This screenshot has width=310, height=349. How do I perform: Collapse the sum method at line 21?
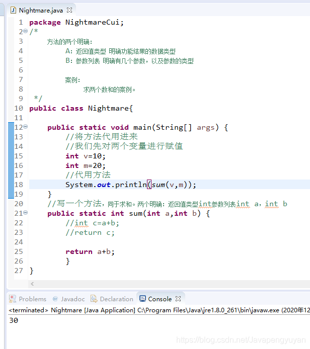26,213
